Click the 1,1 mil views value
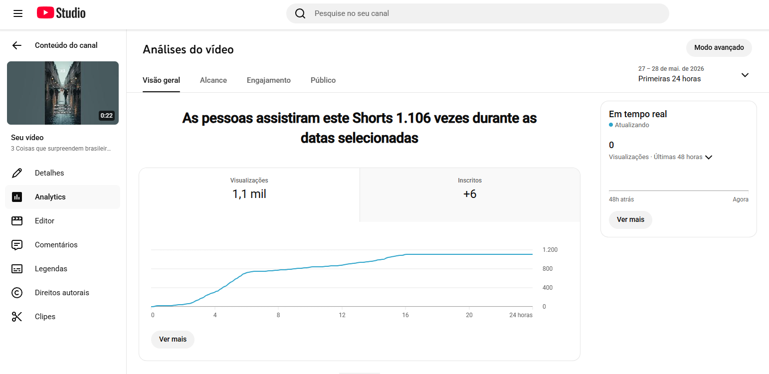769x374 pixels. 249,194
